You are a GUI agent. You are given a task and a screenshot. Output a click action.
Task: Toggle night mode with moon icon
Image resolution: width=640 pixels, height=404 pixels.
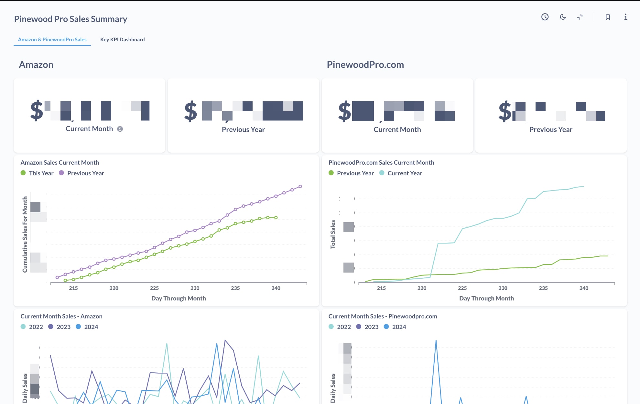563,17
